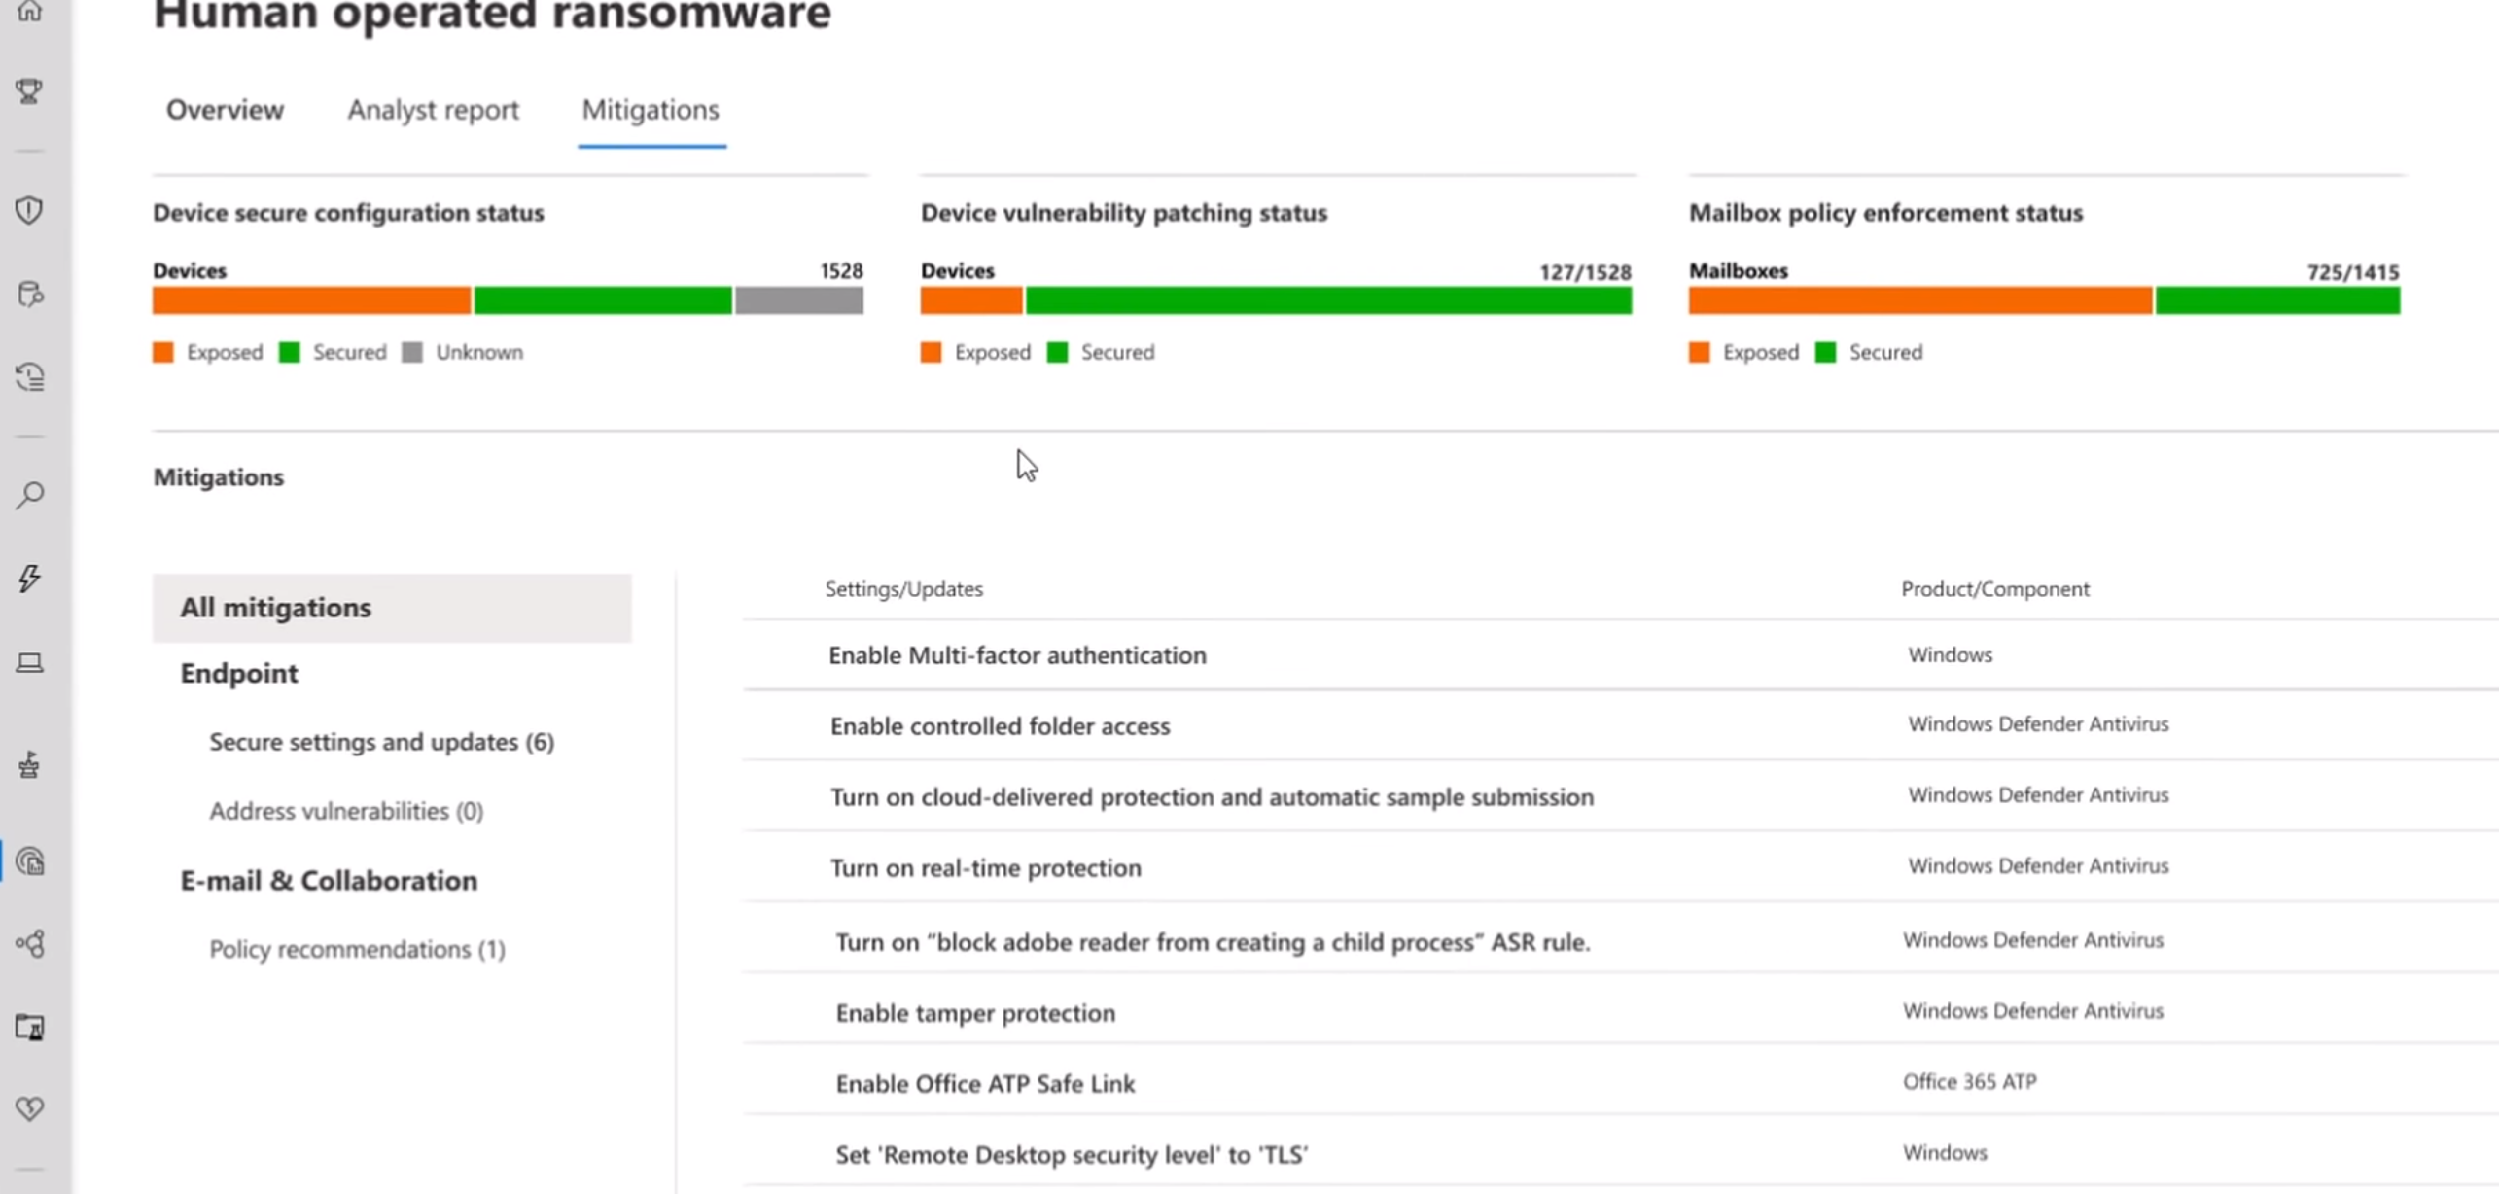Click the green Secured segment of mailbox bar
The height and width of the screenshot is (1194, 2499).
coord(2277,301)
